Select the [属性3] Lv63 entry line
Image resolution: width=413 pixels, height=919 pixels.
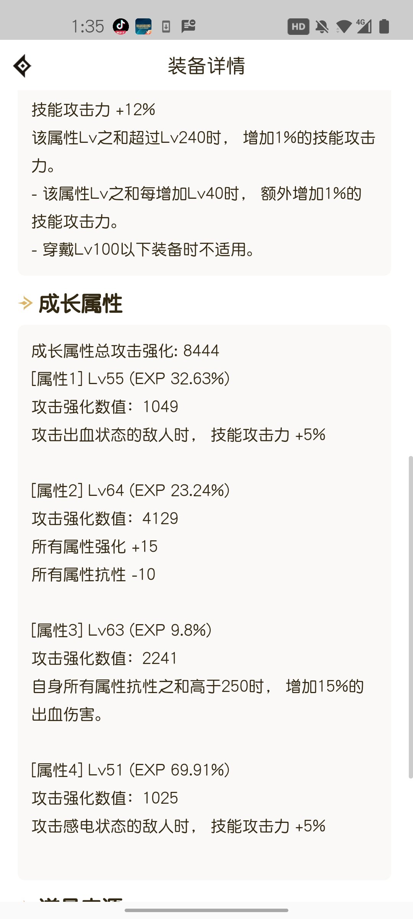122,630
